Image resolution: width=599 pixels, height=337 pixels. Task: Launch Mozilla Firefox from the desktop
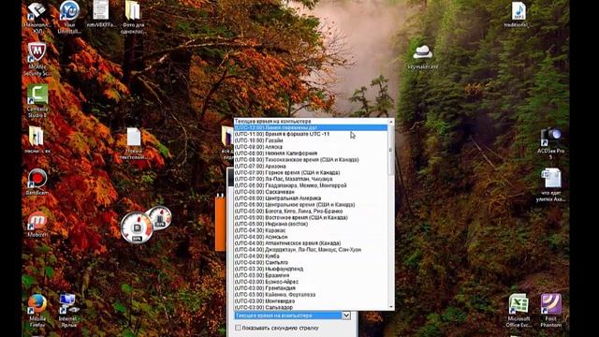37,304
